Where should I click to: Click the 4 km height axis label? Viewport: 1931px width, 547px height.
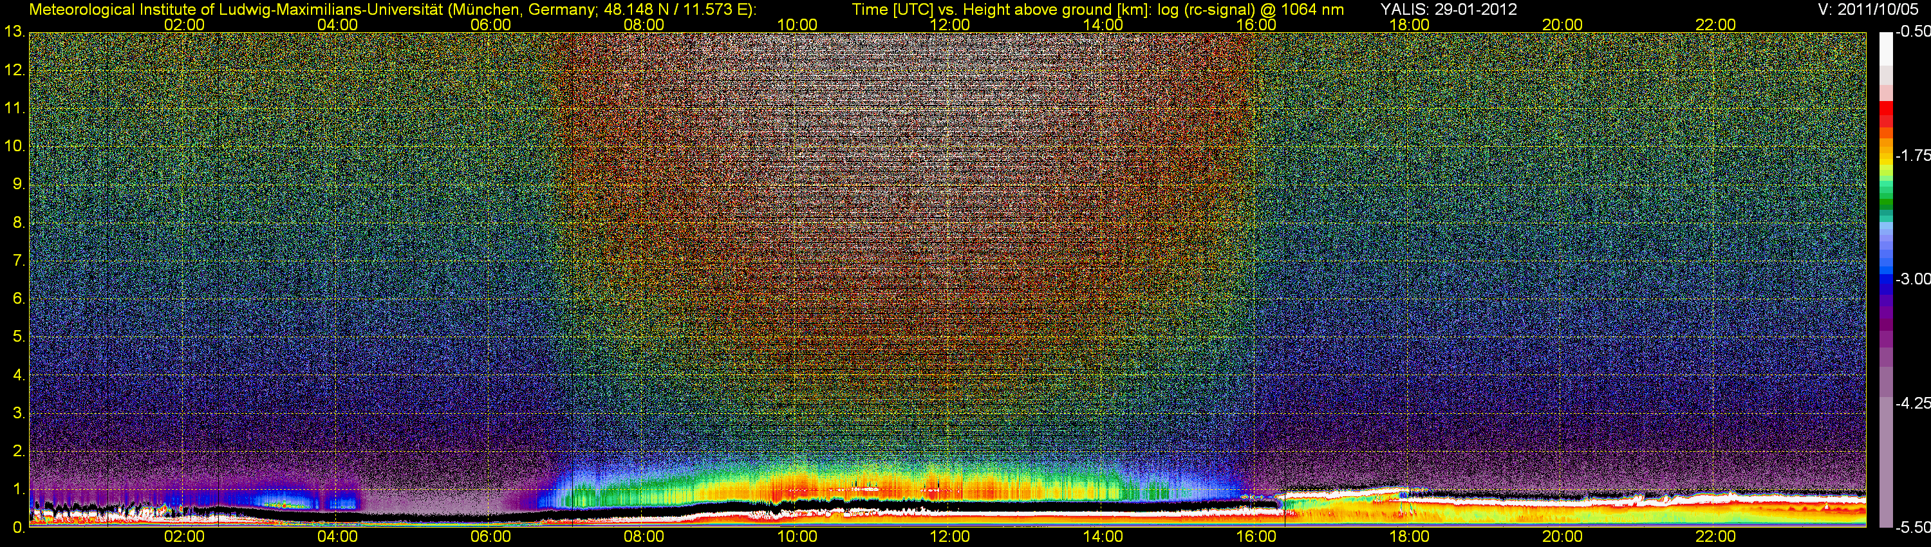[x=18, y=375]
